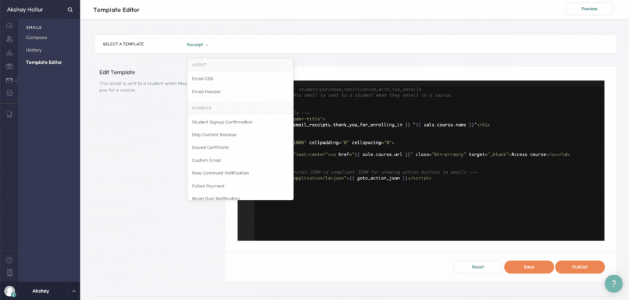
Task: Select Template Editor in sidebar
Action: [44, 62]
